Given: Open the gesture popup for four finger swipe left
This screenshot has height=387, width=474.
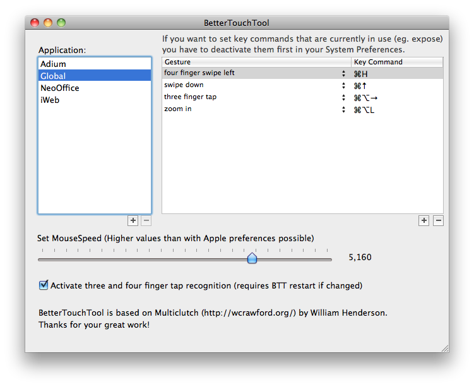Looking at the screenshot, I should click(343, 73).
